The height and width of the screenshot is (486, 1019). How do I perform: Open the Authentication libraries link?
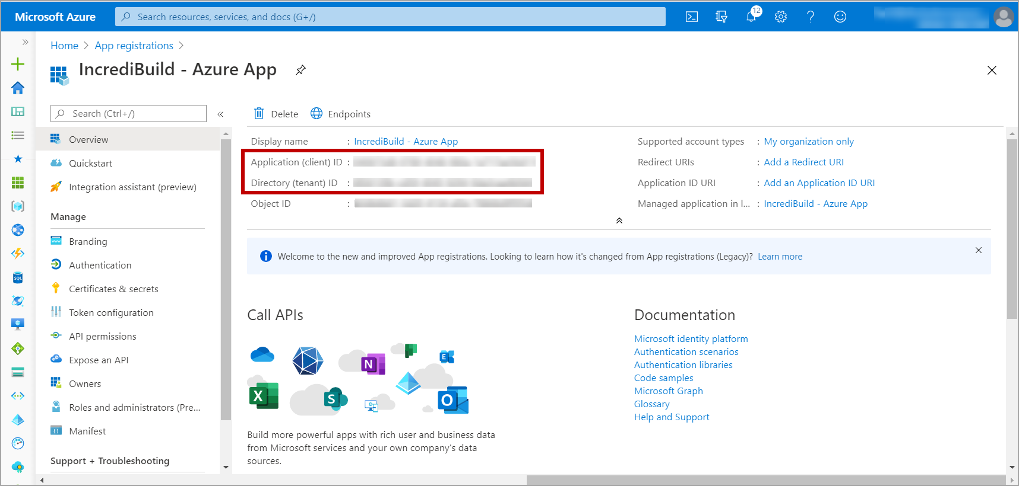(683, 364)
